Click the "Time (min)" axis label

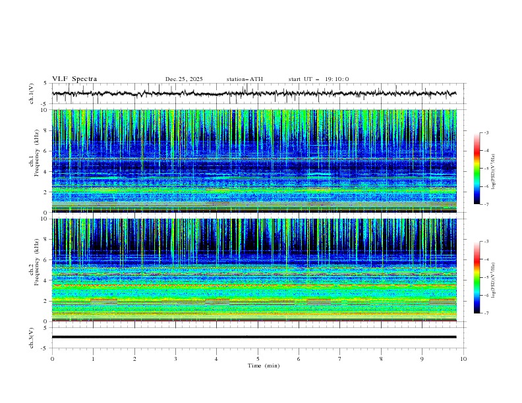[x=262, y=365]
